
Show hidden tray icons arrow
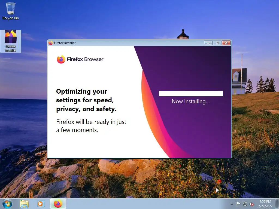pos(232,204)
